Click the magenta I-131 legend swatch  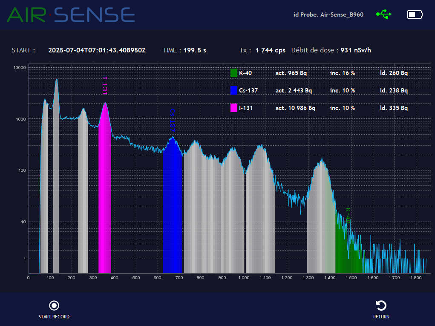click(234, 108)
